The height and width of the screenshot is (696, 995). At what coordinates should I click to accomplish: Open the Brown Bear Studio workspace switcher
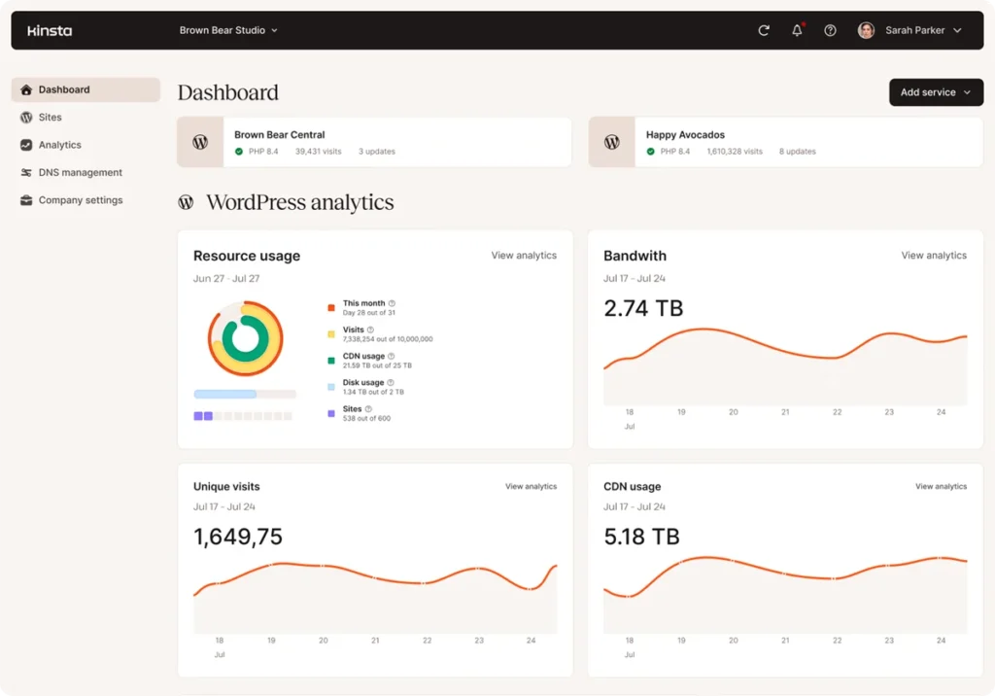pos(228,30)
